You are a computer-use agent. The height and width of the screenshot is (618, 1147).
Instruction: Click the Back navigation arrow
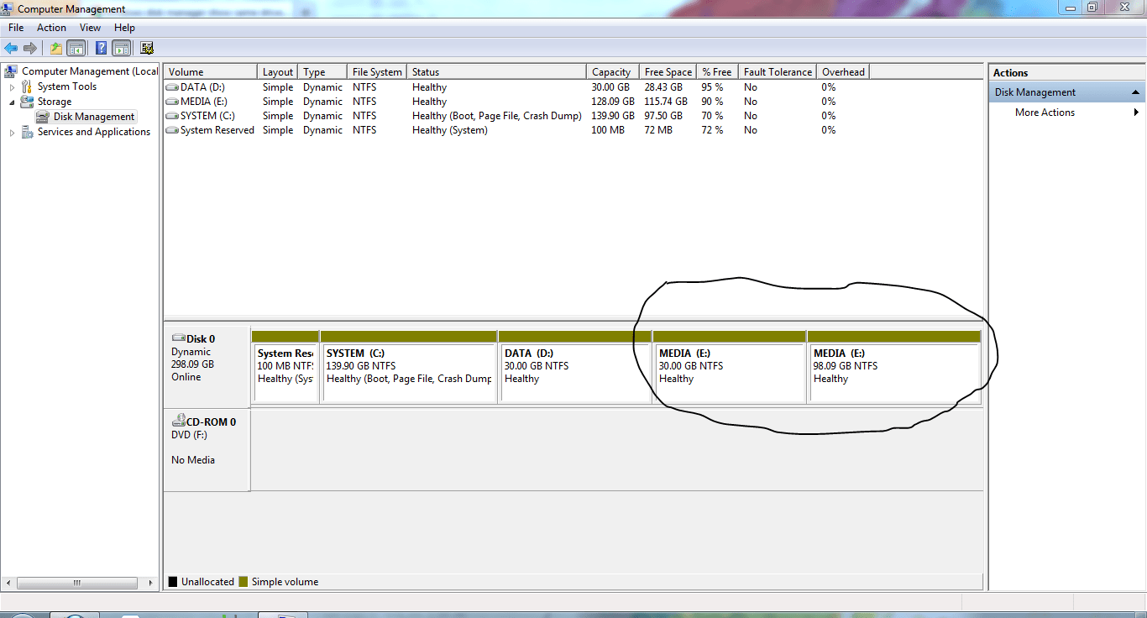(x=11, y=48)
